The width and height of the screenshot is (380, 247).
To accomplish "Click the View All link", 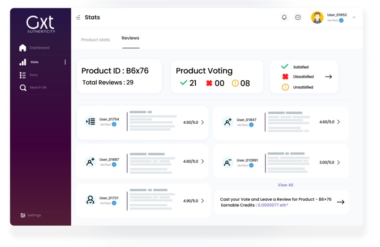I will click(286, 185).
